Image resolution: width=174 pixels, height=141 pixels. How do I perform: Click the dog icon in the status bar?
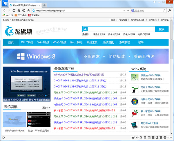point(133,138)
